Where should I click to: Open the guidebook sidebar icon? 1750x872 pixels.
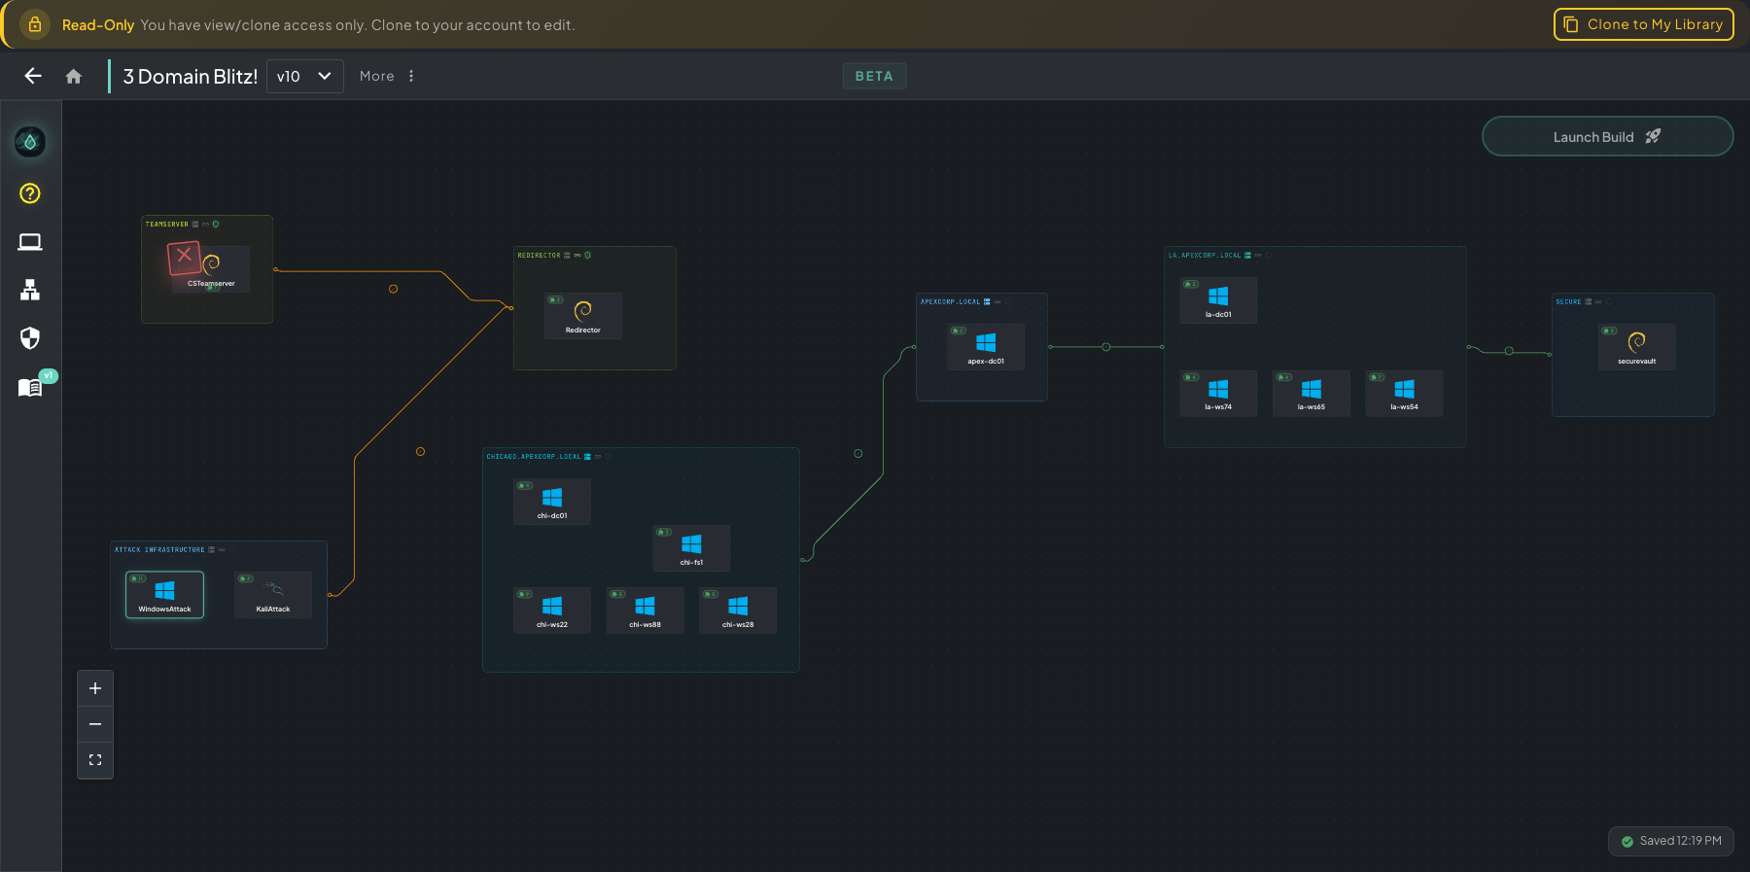point(30,387)
